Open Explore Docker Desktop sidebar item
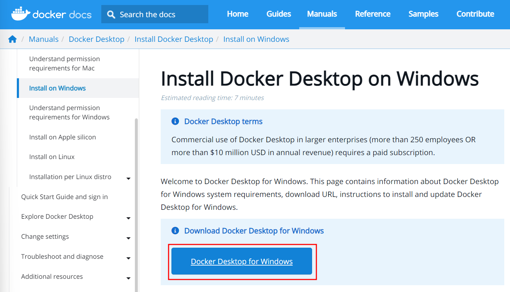 click(57, 217)
